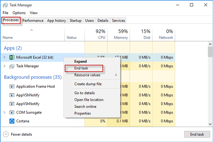
Task: Expand the Task Manager process group
Action: click(4, 66)
